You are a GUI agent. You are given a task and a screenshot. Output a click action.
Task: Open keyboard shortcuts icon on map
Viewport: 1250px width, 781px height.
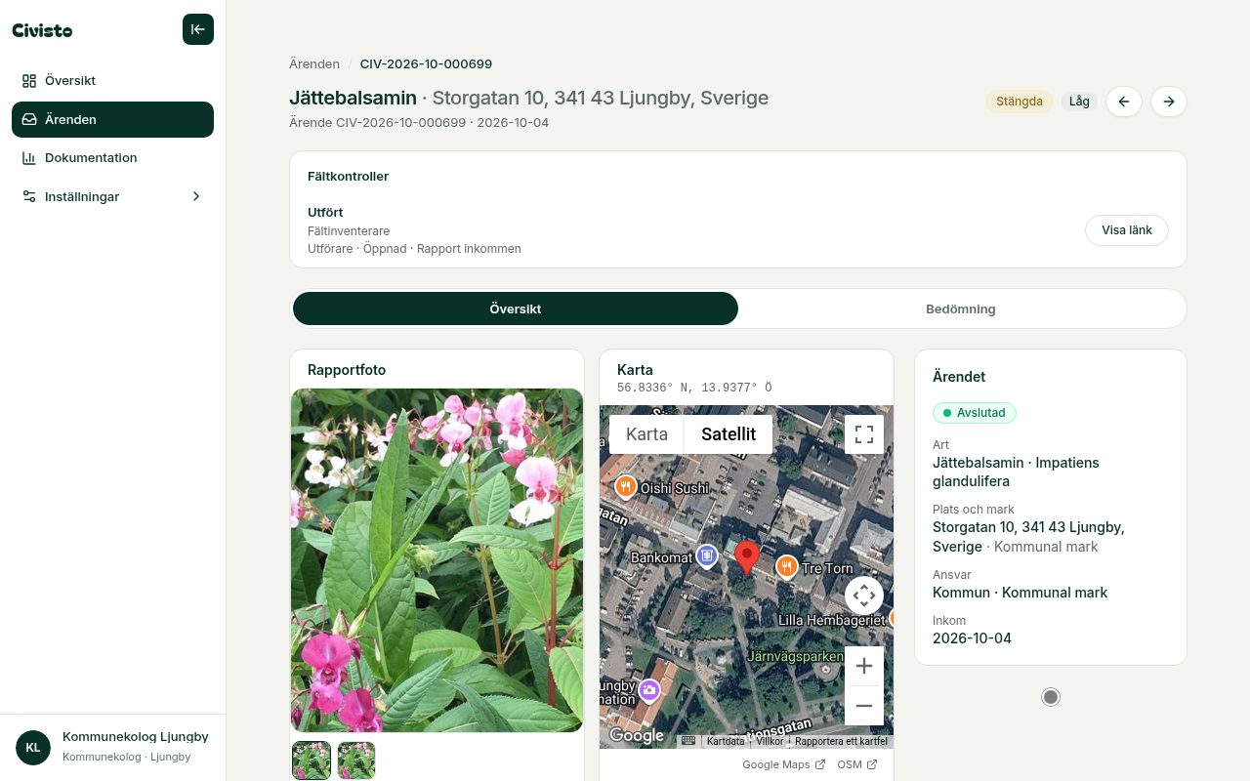688,741
